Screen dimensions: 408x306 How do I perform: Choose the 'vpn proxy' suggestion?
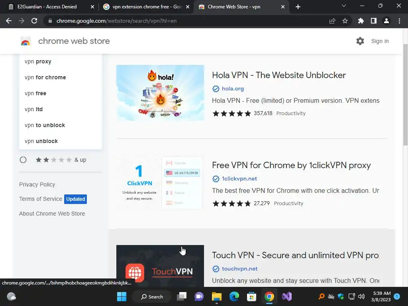coord(61,62)
